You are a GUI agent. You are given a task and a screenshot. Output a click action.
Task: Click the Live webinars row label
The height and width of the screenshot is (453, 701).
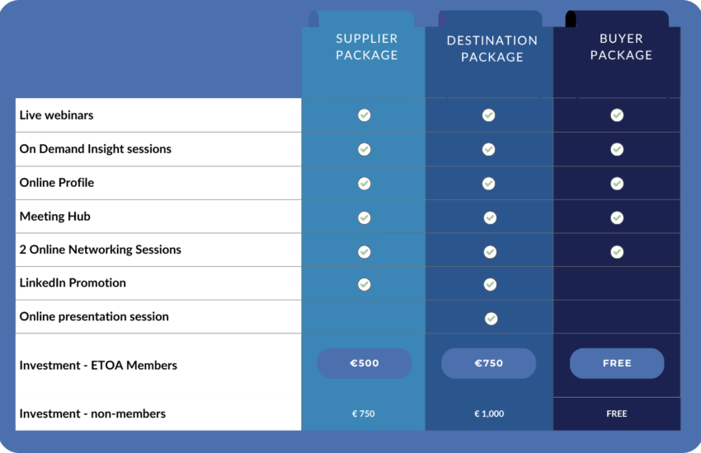click(x=57, y=115)
